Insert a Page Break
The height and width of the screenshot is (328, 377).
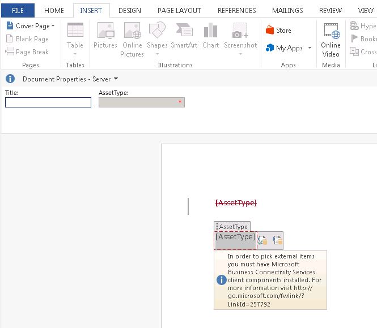click(27, 51)
